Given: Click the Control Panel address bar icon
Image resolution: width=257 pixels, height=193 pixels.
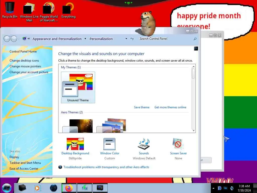Looking at the screenshot, I should pos(24,38).
